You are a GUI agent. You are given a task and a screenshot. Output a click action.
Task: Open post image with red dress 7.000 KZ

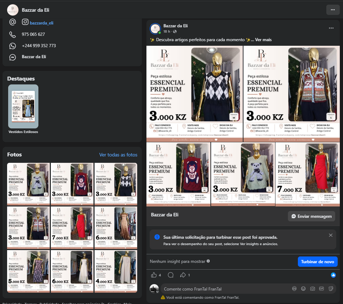(x=307, y=174)
